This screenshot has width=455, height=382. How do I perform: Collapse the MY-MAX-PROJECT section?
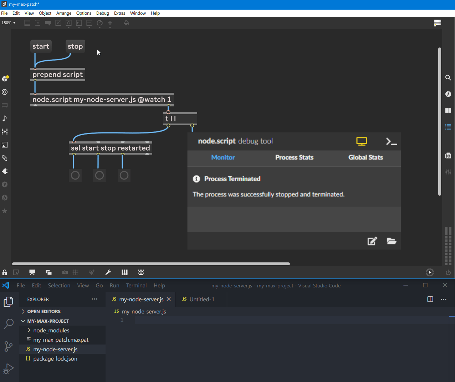45,321
